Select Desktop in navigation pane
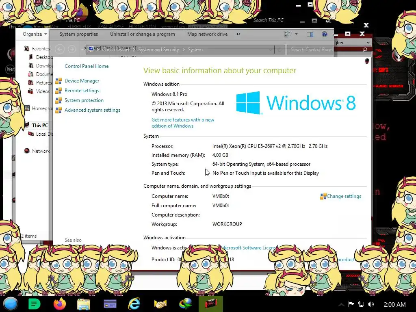This screenshot has height=312, width=416. point(44,57)
